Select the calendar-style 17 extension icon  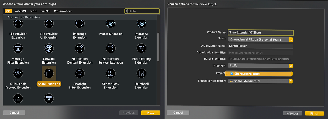[18, 99]
